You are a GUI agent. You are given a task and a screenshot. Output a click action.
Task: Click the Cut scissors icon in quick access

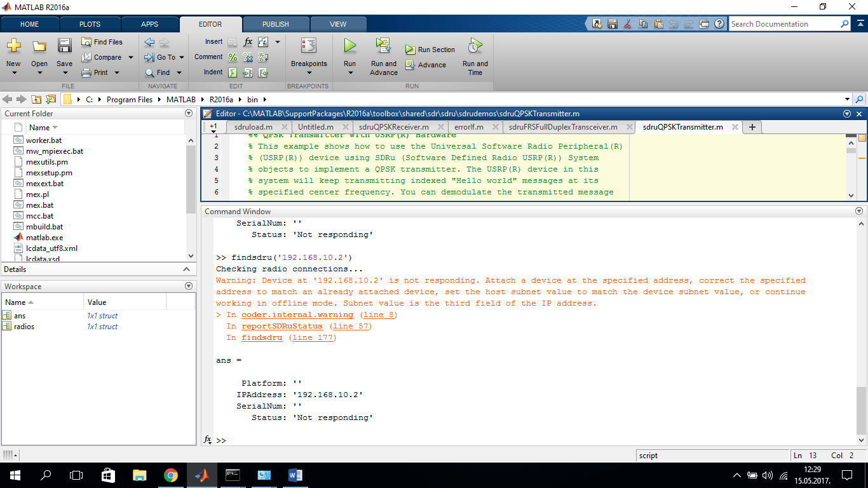[627, 24]
